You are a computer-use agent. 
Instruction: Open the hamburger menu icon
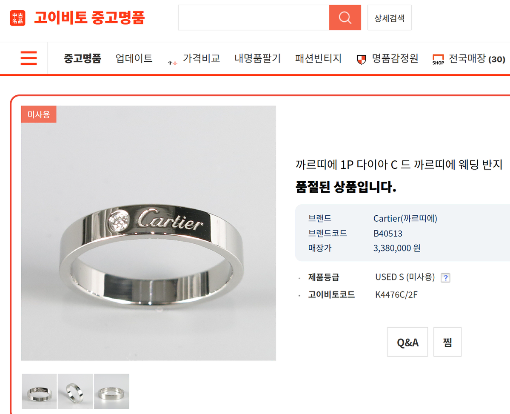[28, 58]
